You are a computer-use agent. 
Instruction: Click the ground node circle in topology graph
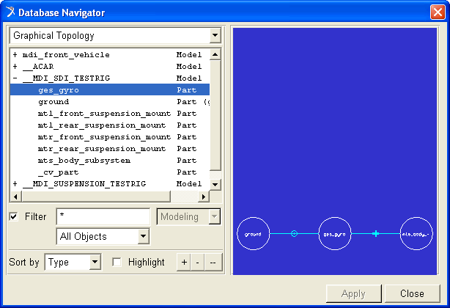pos(253,234)
